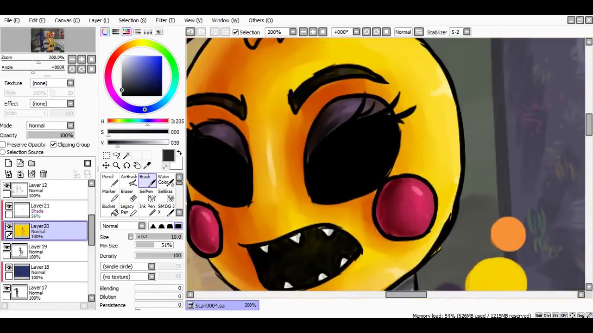Create a new layer folder

pos(32,163)
